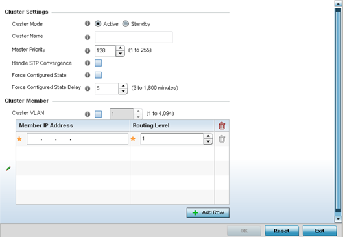The height and width of the screenshot is (237, 343).
Task: Click the Cluster Mode info icon
Action: point(88,23)
